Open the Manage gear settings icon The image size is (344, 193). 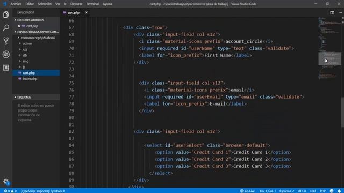6,181
